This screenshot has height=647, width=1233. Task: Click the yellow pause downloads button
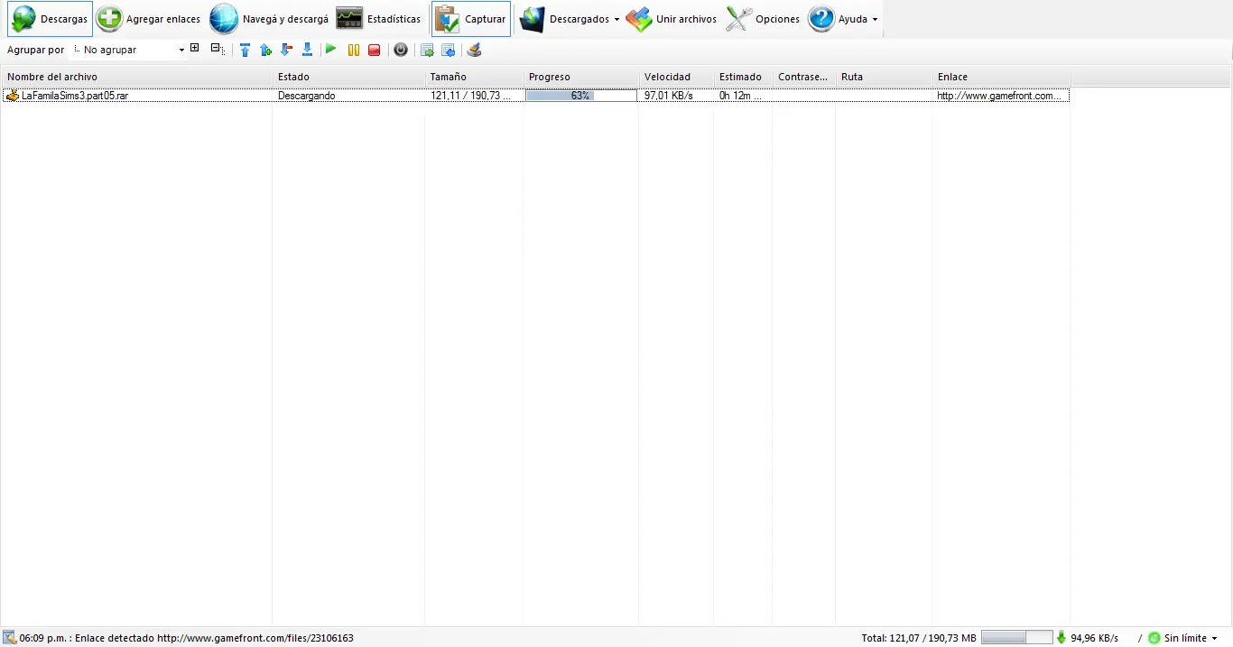354,50
